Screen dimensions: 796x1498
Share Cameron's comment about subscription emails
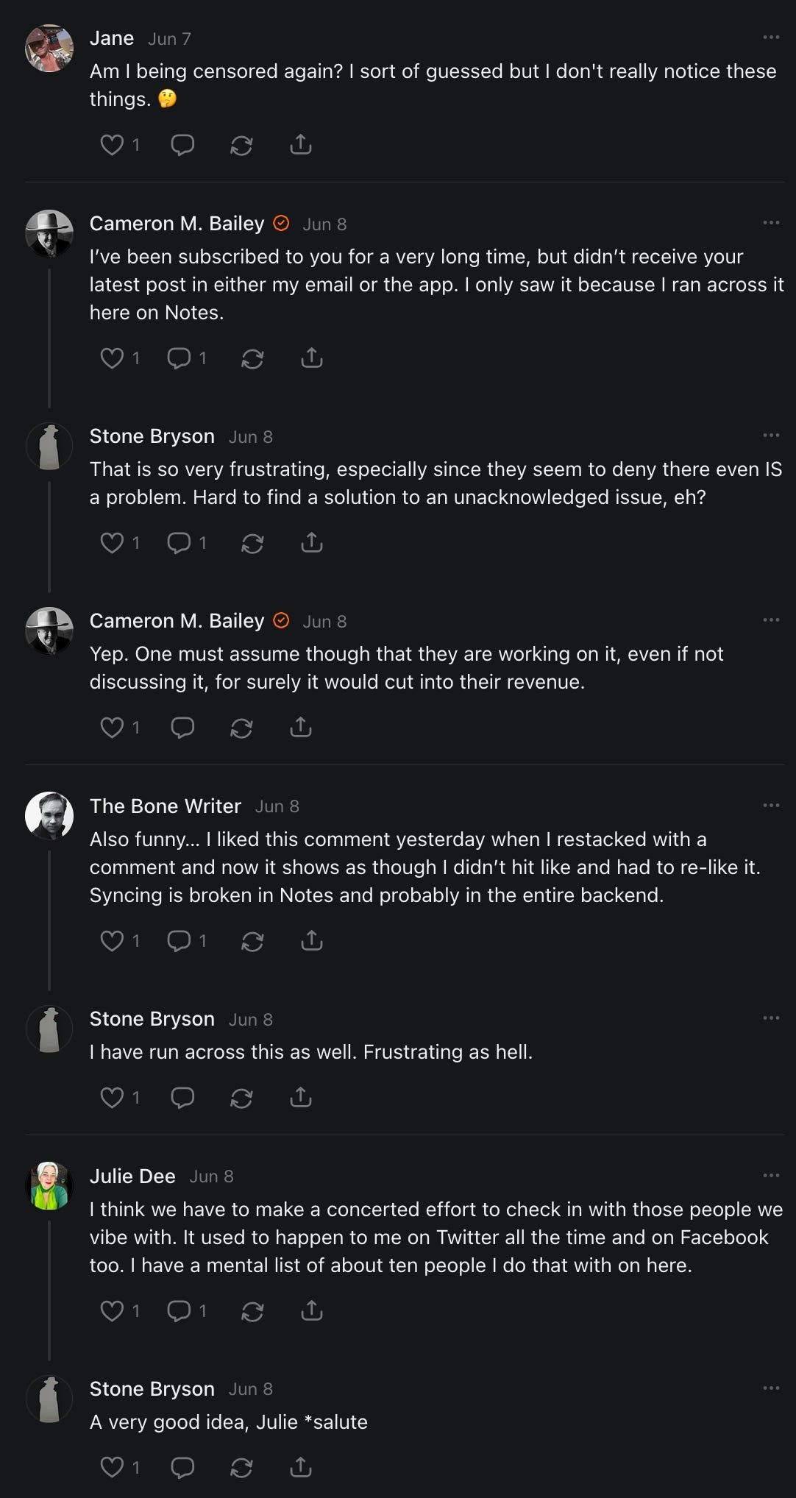(312, 358)
